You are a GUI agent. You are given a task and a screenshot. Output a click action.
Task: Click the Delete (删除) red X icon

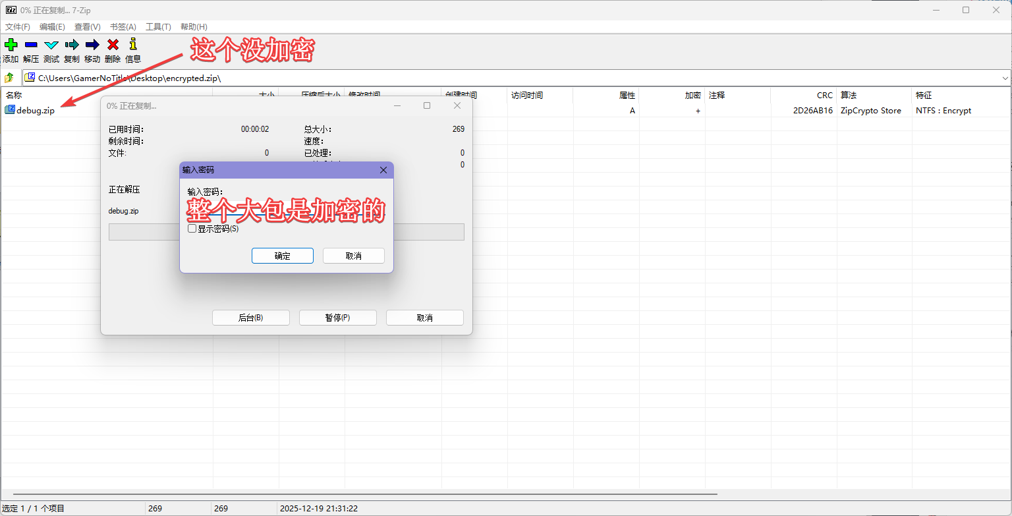[113, 45]
